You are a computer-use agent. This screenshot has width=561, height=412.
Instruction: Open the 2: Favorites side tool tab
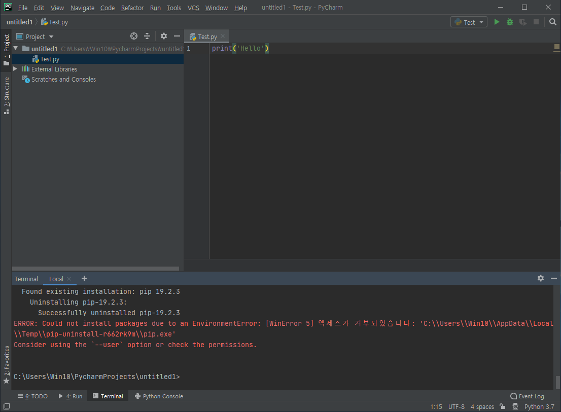pyautogui.click(x=7, y=365)
